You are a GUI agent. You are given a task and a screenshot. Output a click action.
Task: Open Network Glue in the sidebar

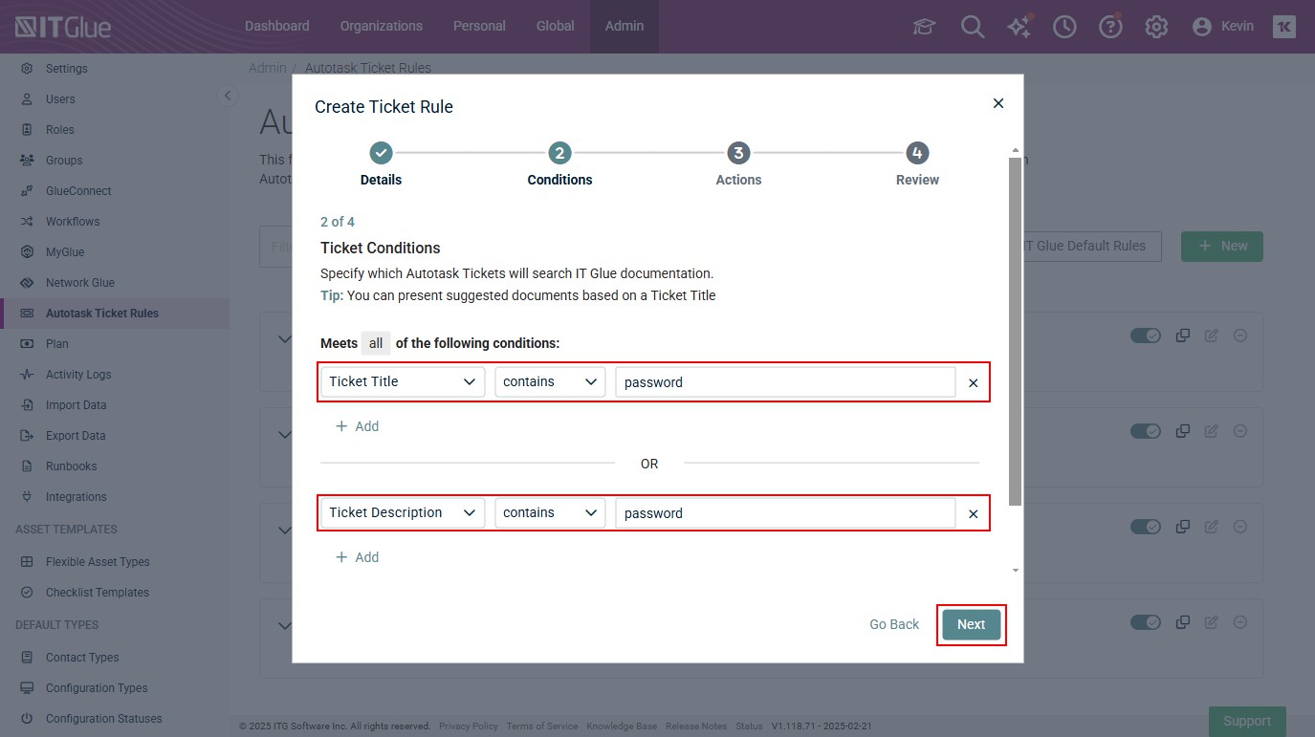(x=80, y=283)
